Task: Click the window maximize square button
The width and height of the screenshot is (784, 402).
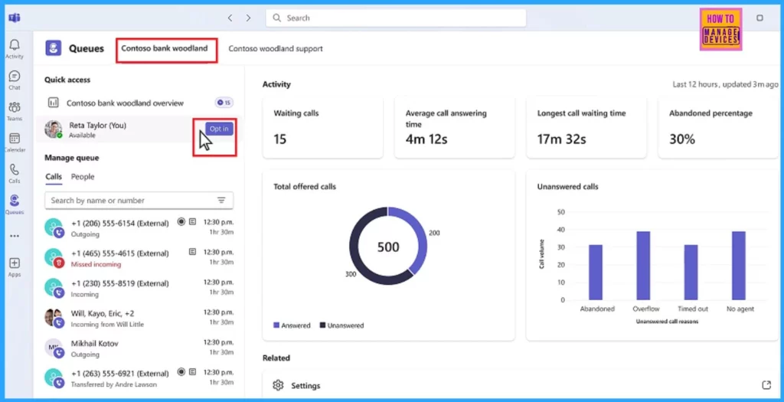Action: click(x=760, y=18)
